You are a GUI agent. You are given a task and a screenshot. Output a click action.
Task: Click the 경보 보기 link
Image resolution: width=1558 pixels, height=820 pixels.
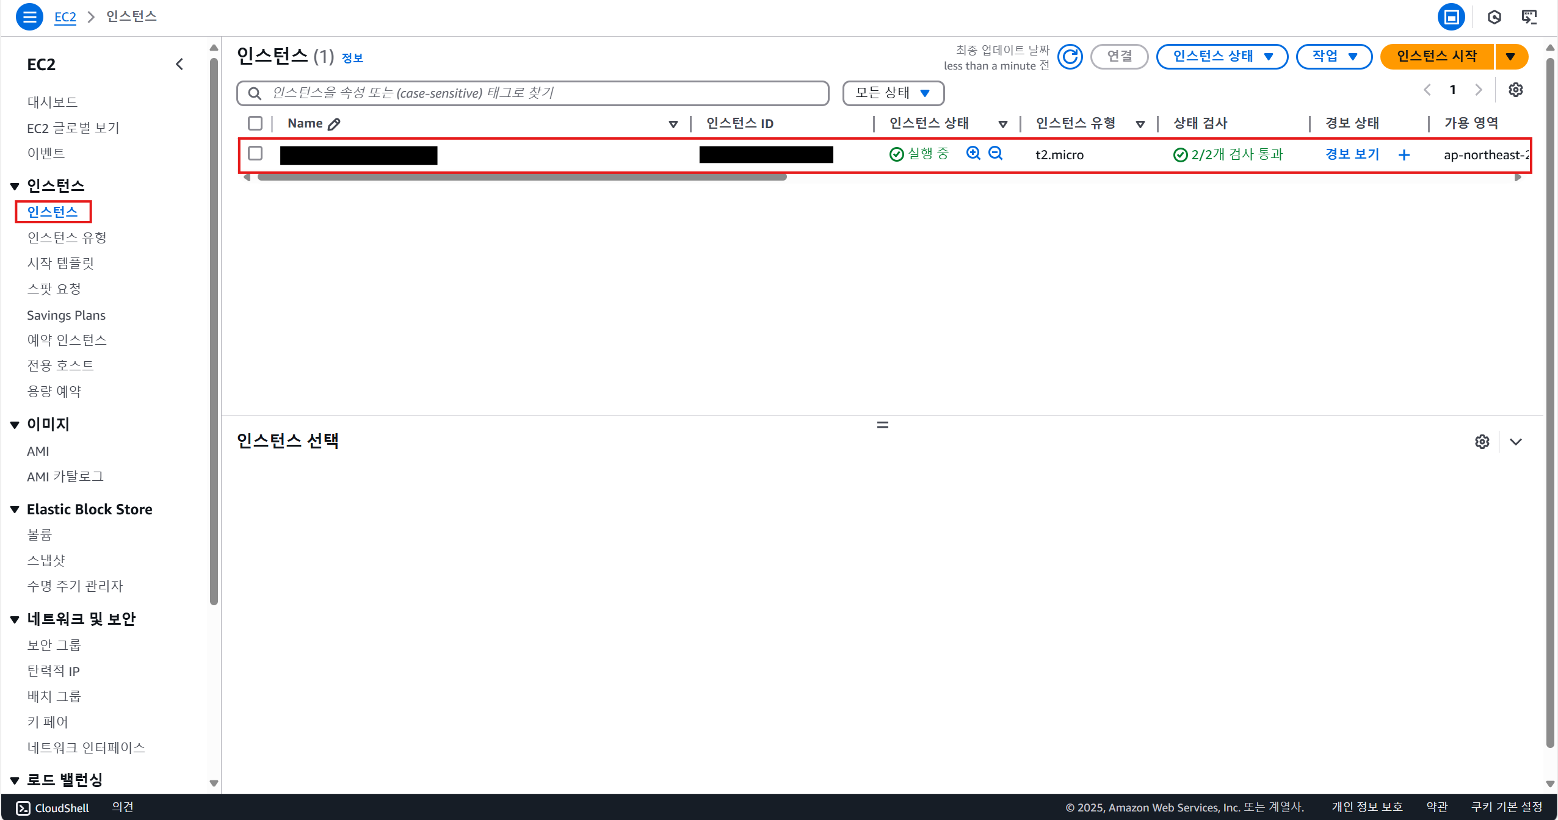click(x=1352, y=154)
